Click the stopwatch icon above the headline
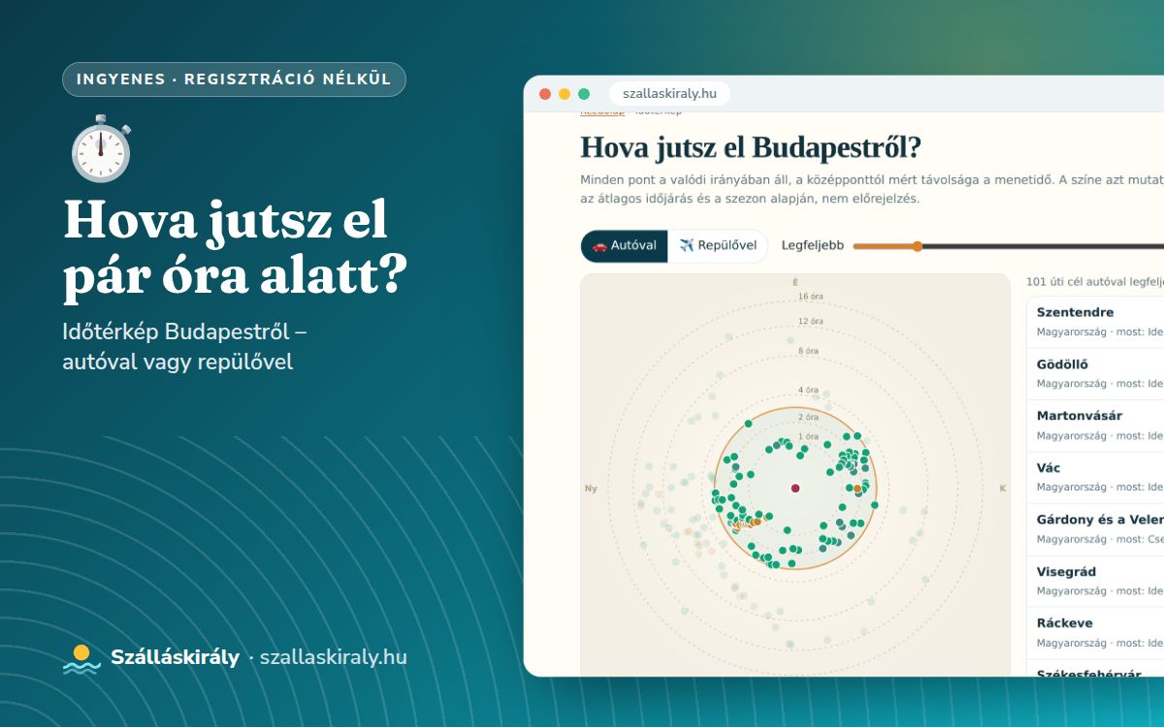Screen dimensions: 1164x727 tap(101, 148)
